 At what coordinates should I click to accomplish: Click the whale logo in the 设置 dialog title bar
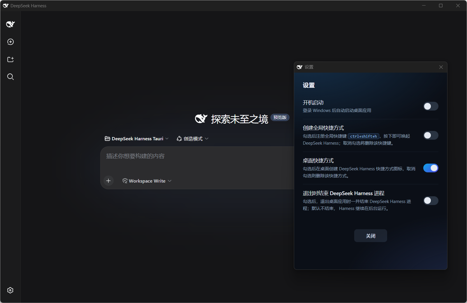[300, 67]
